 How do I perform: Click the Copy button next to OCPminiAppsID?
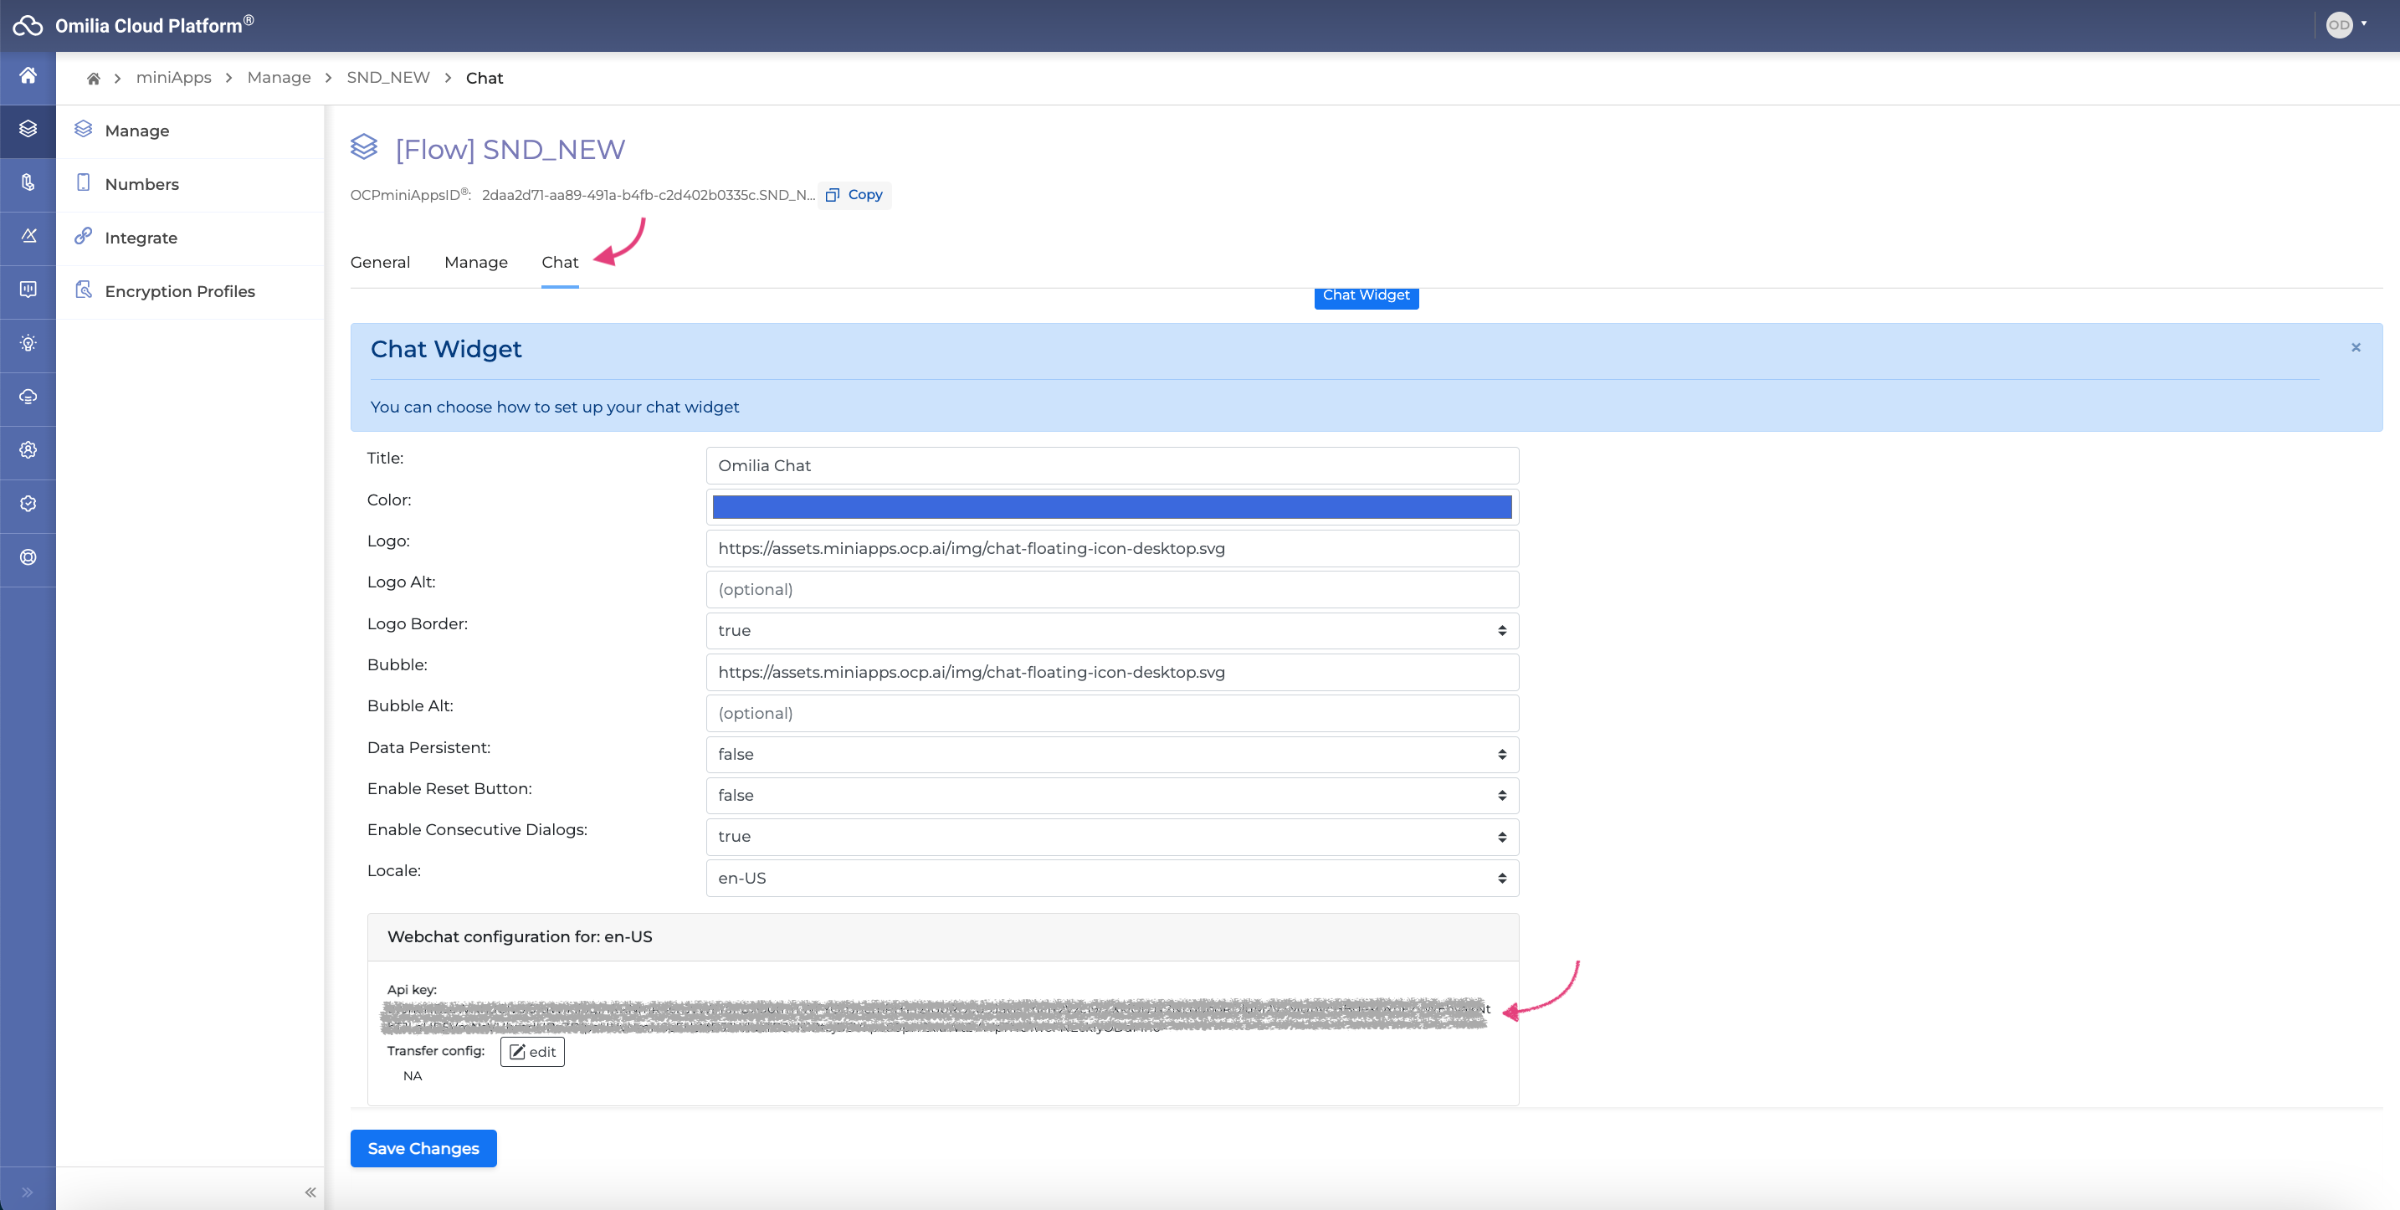[854, 195]
